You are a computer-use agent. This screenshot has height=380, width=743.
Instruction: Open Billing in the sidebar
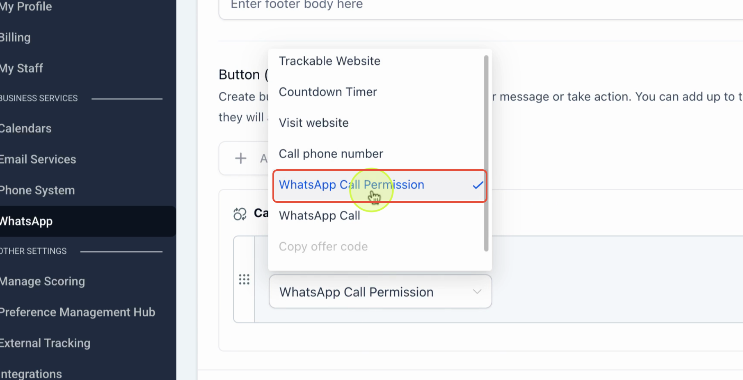(15, 37)
